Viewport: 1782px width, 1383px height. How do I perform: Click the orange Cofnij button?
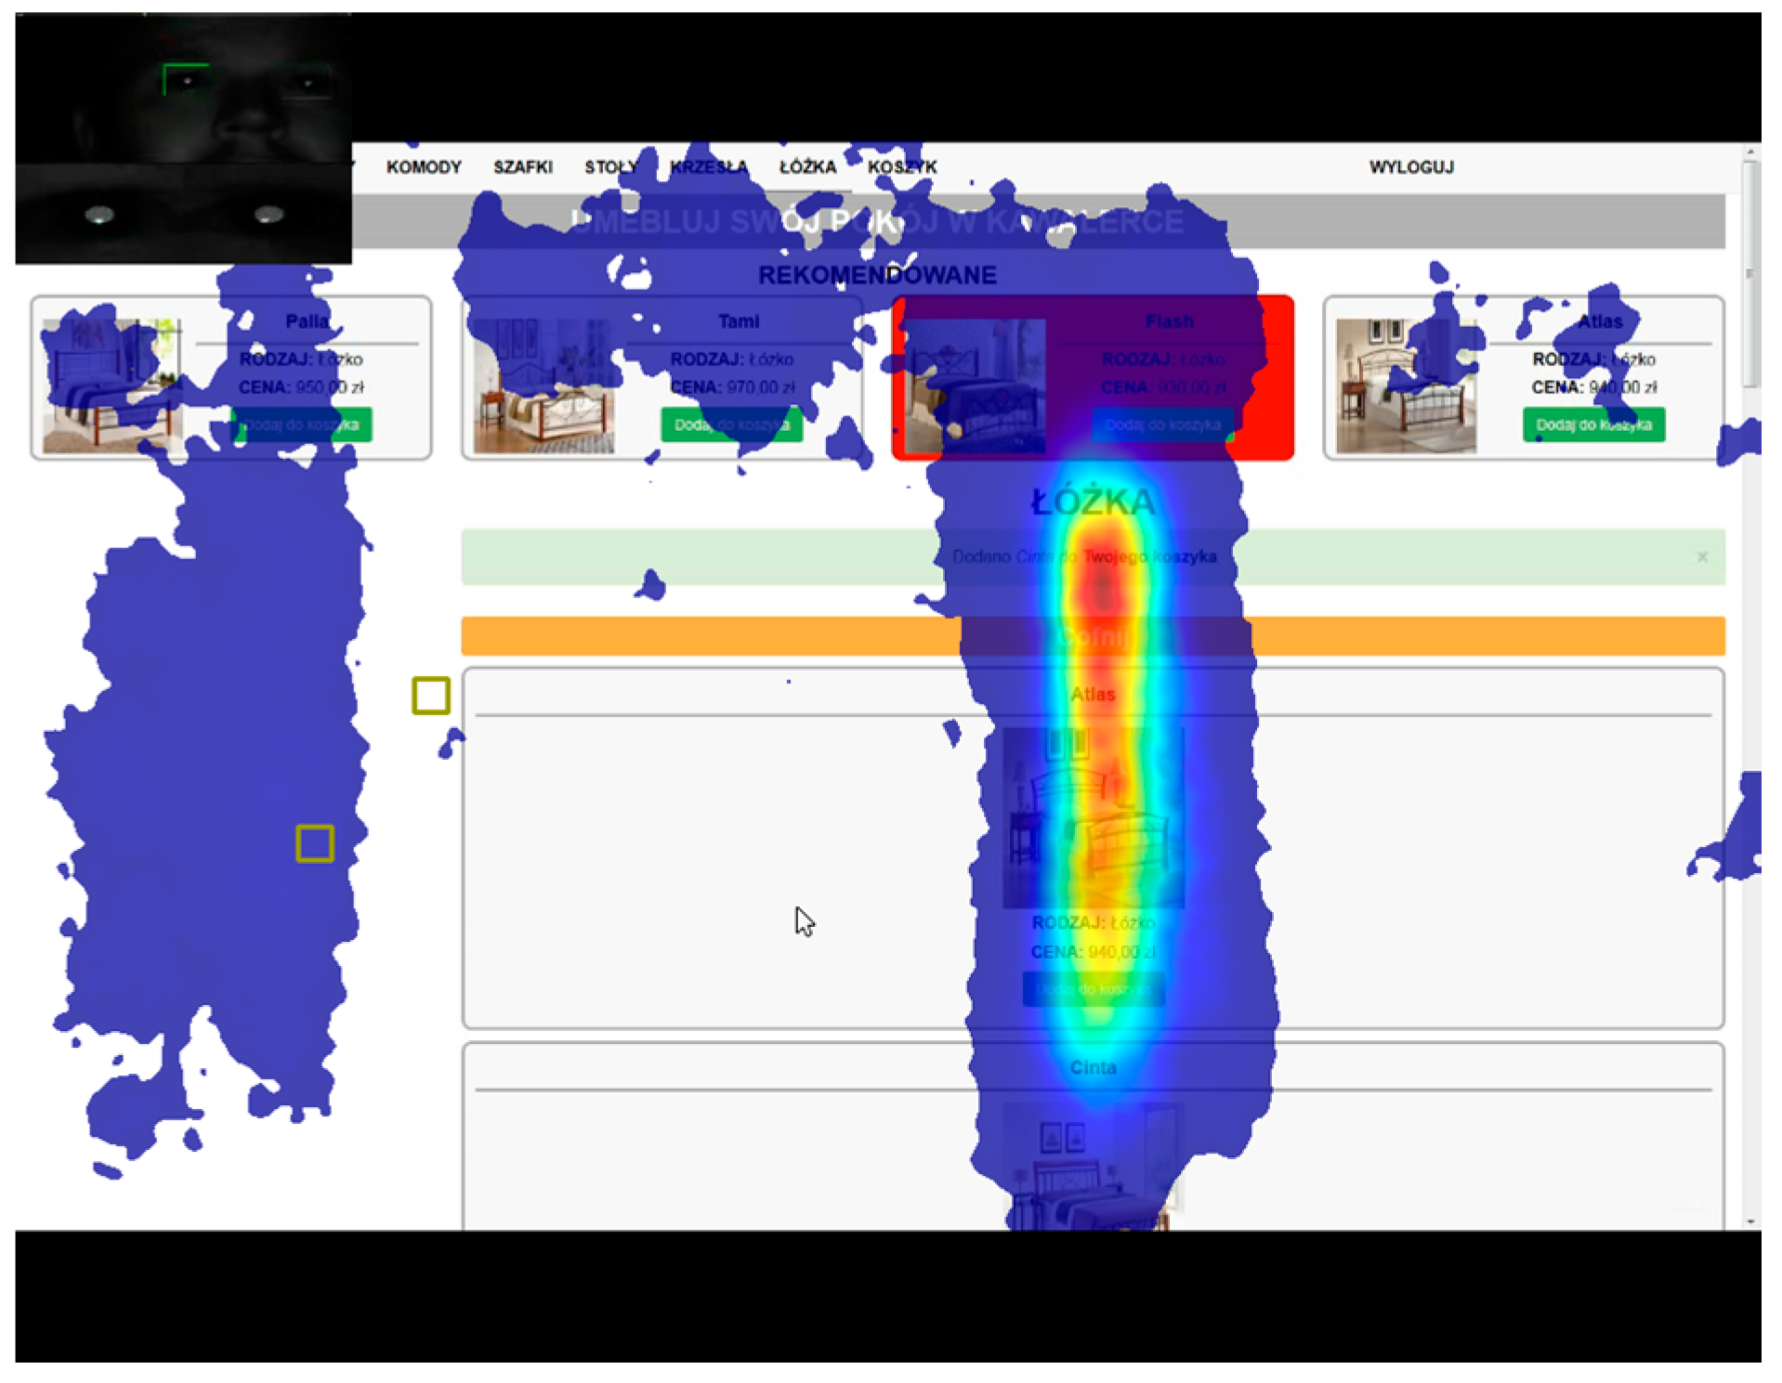(1093, 637)
